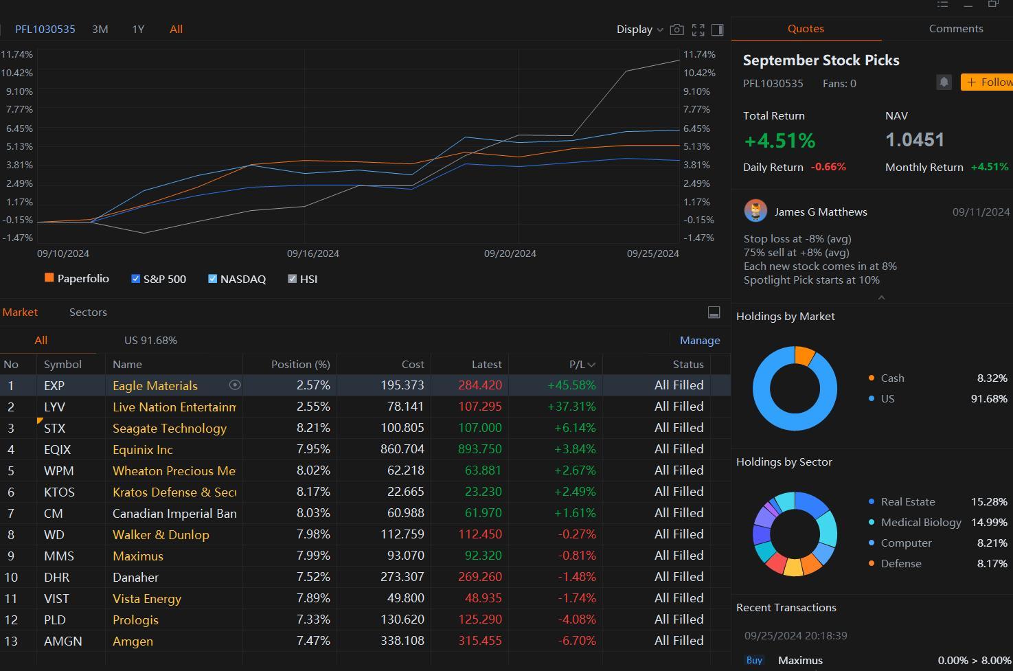Image resolution: width=1013 pixels, height=671 pixels.
Task: Select the US 91.68% filter
Action: pyautogui.click(x=150, y=341)
